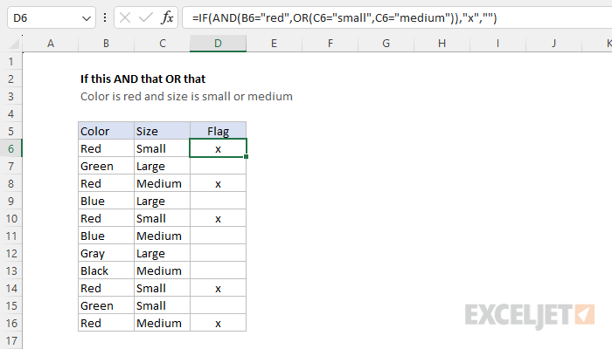Click the fill handle of cell D6
This screenshot has width=612, height=349.
pos(246,156)
